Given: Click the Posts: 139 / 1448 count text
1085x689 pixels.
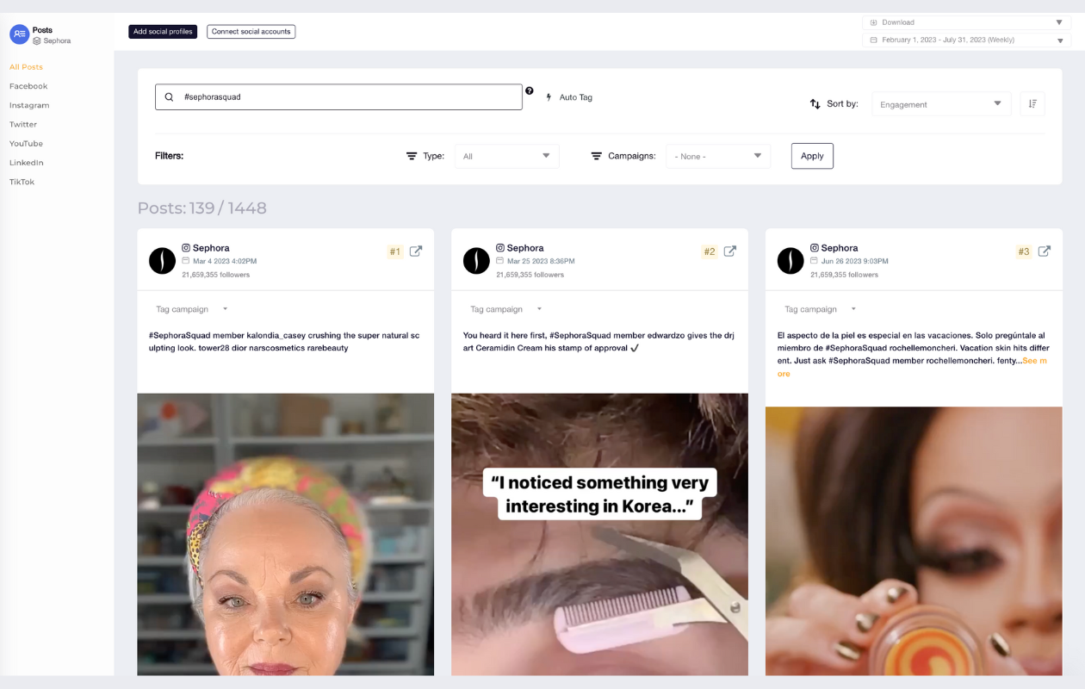Looking at the screenshot, I should 202,208.
